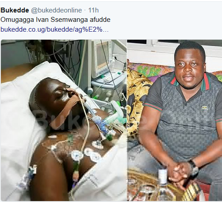Open the tweet's 11h timestamp
The image size is (222, 202).
pyautogui.click(x=93, y=10)
